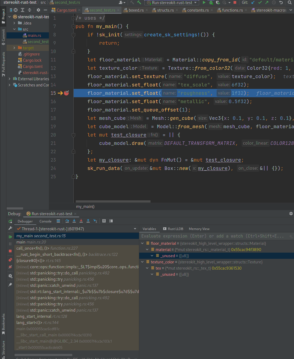Screen dimensions: 294x359
Task: Click the my_main breadcrumb below the editor
Action: (x=85, y=206)
